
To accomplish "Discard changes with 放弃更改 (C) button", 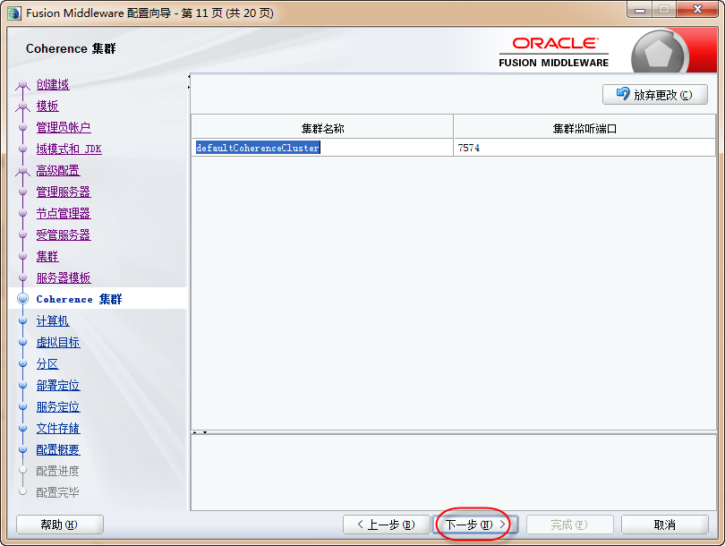I will tap(654, 94).
